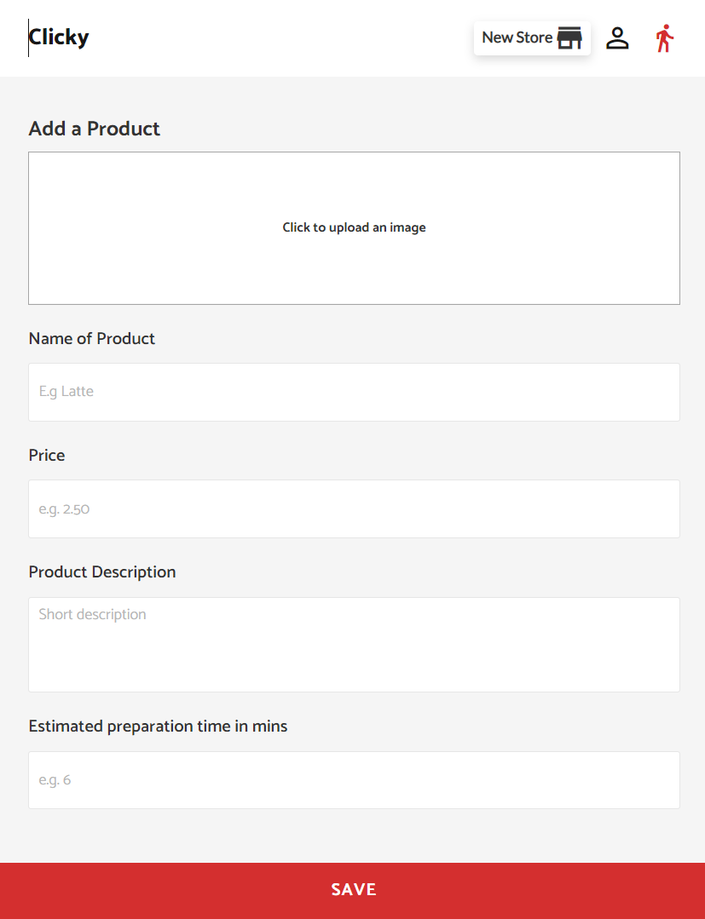Click the red walking person icon
705x919 pixels.
(x=665, y=38)
